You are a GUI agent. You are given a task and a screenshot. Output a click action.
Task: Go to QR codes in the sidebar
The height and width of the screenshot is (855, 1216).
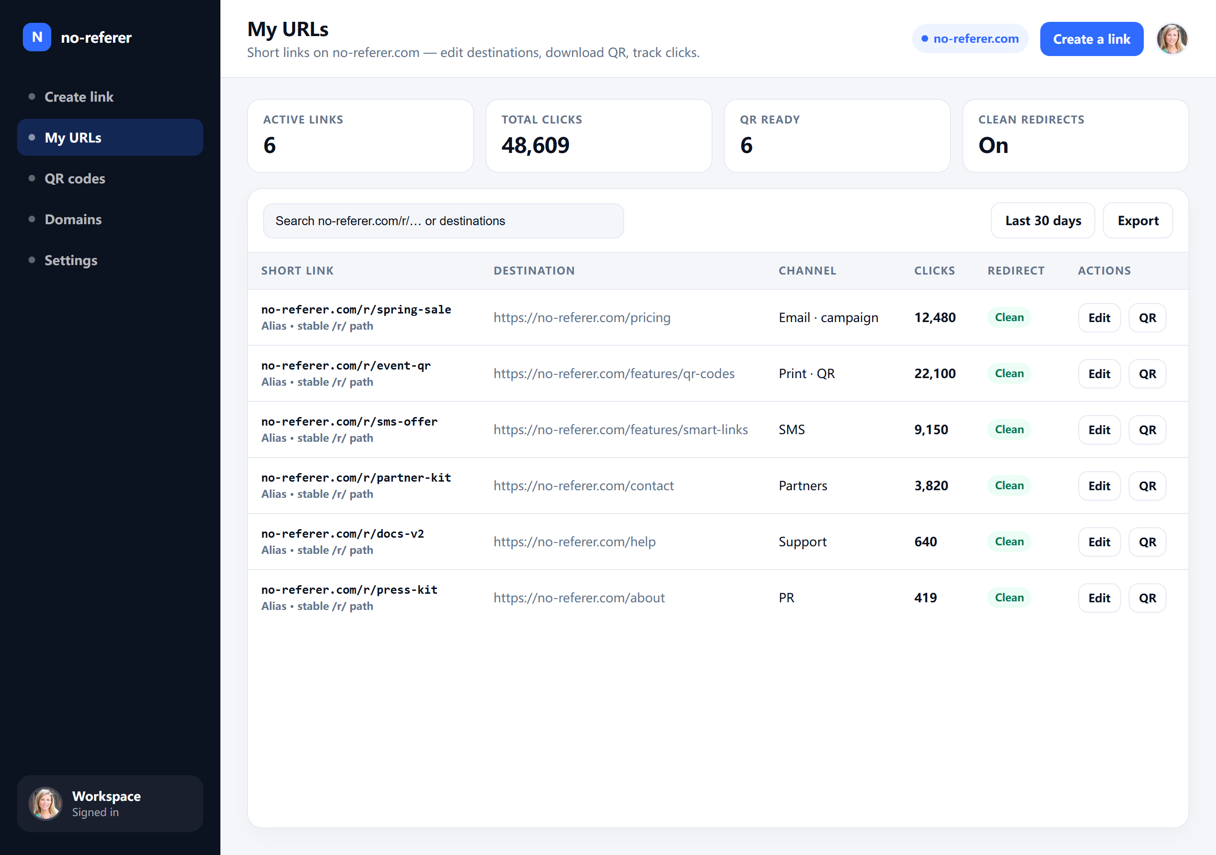pos(110,179)
